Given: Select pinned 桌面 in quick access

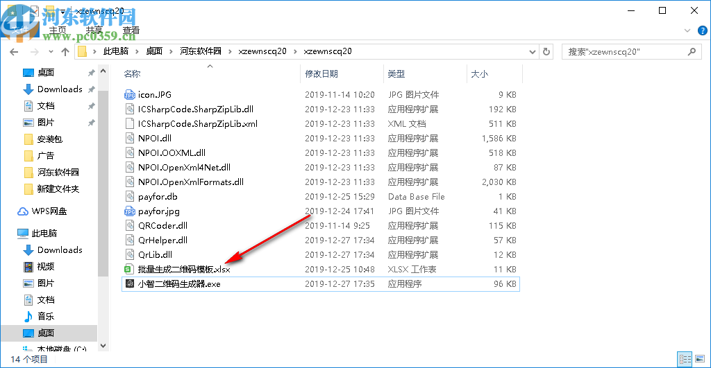Looking at the screenshot, I should coord(39,73).
